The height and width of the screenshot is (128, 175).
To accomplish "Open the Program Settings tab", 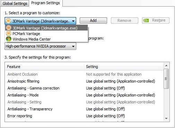I will coord(45,3).
